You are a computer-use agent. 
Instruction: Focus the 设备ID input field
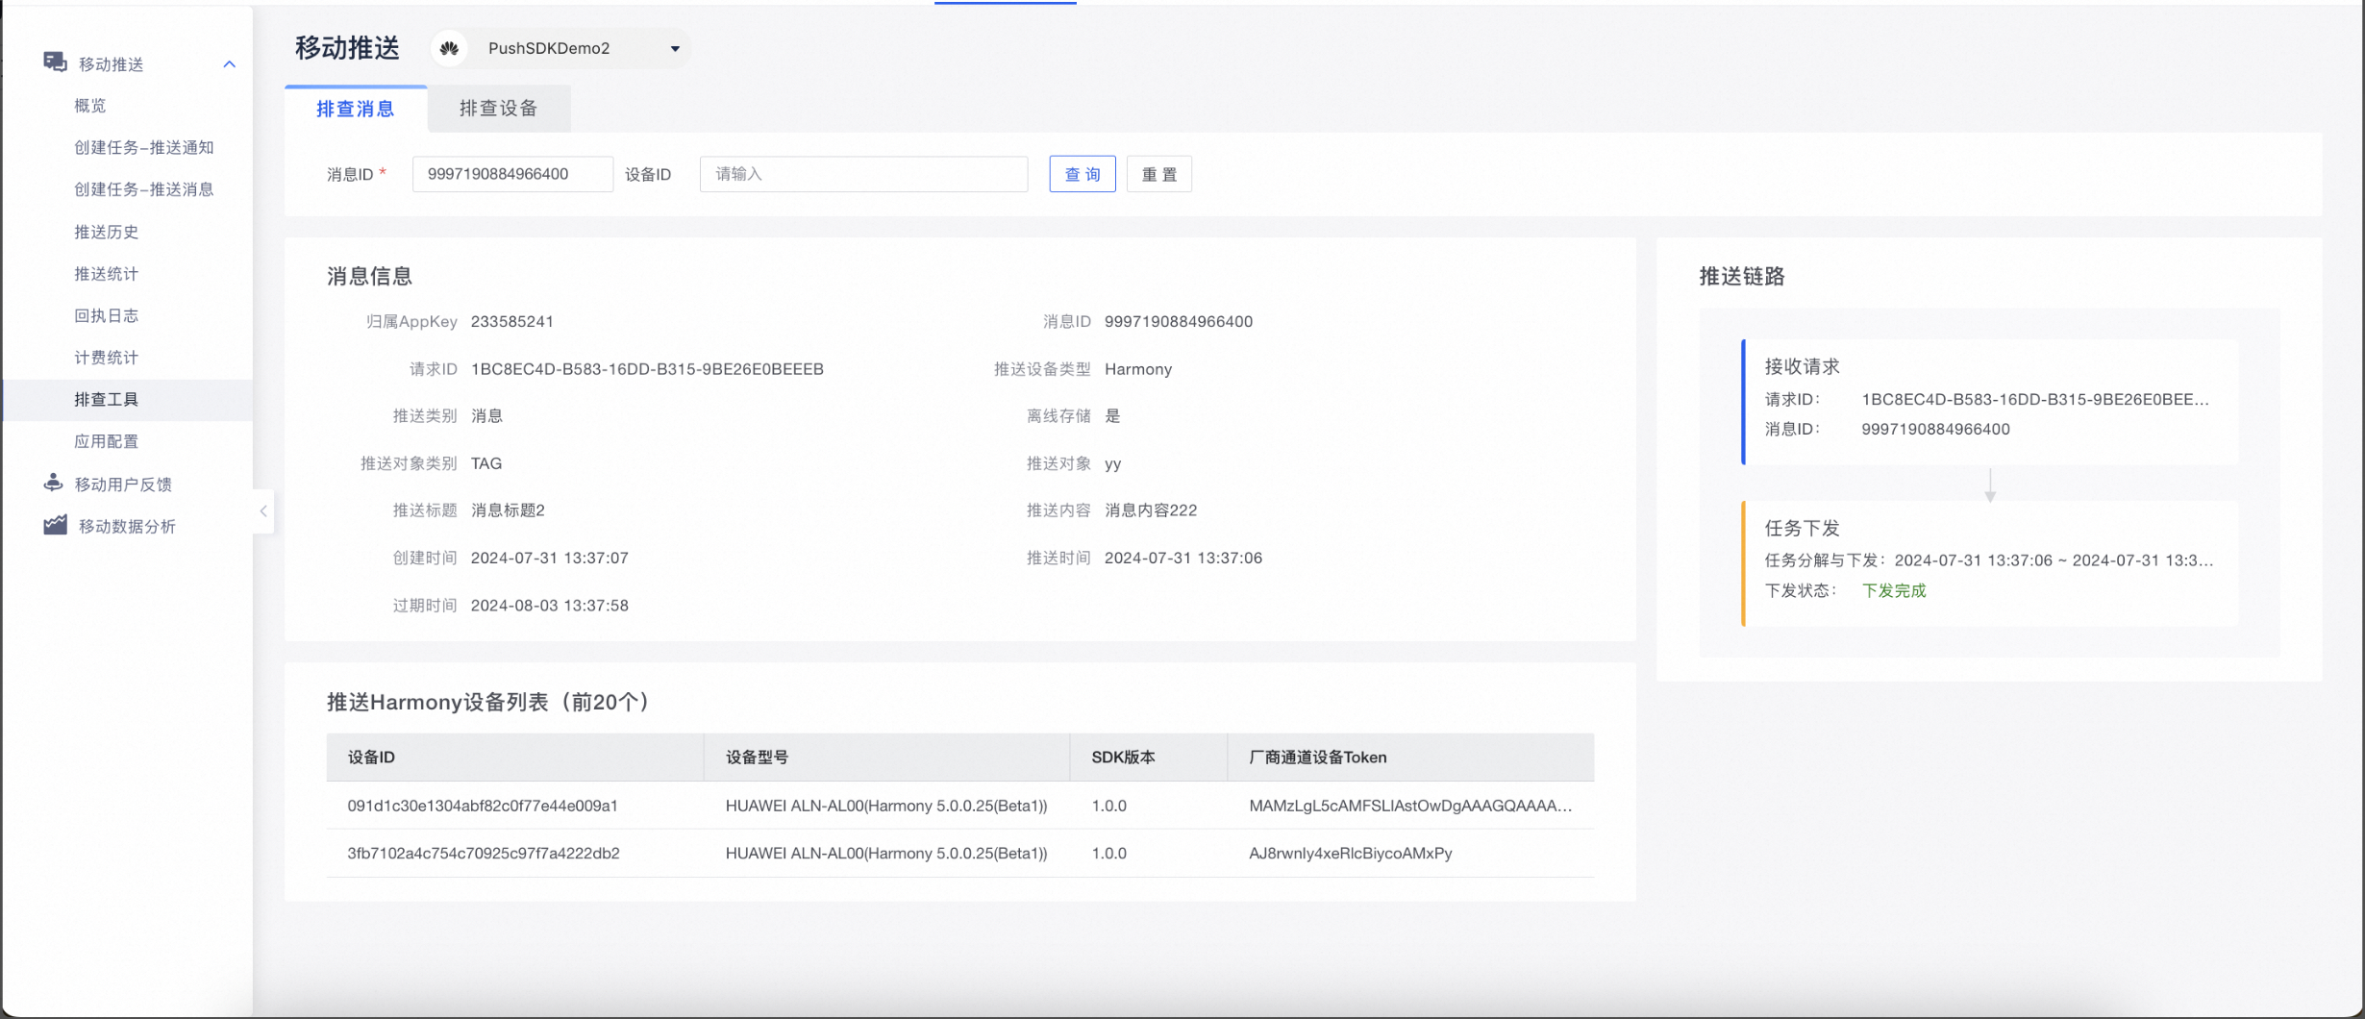click(863, 174)
